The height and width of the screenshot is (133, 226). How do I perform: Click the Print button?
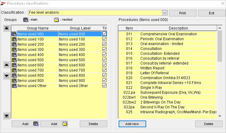click(x=183, y=13)
